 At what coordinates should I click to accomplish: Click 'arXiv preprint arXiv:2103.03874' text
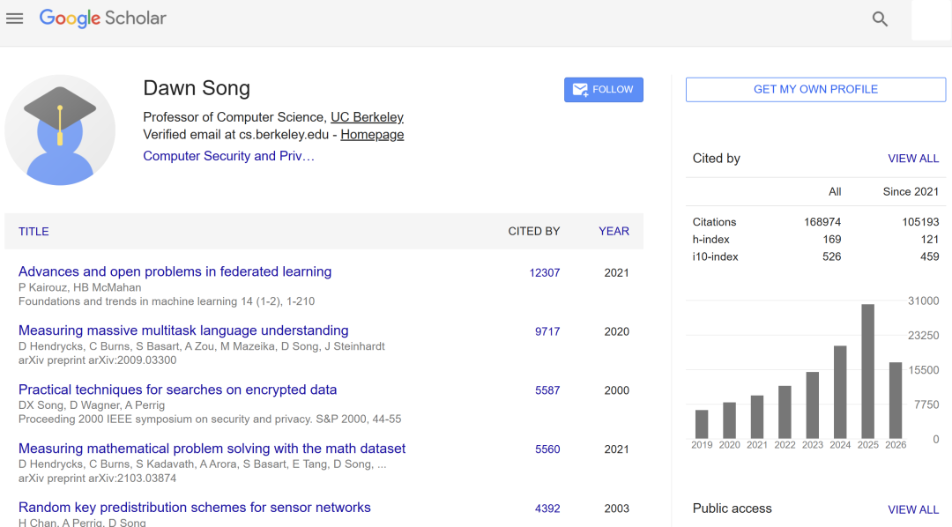[x=97, y=479]
